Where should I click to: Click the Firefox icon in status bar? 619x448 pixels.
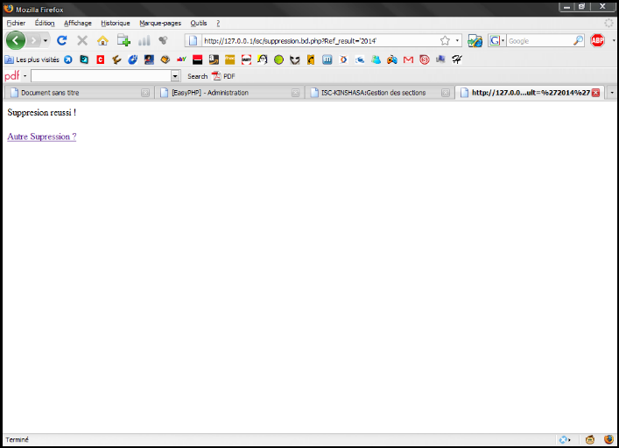coord(609,439)
